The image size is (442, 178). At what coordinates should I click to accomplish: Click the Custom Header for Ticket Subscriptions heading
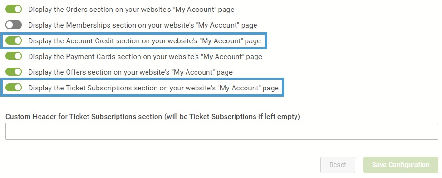tap(153, 116)
